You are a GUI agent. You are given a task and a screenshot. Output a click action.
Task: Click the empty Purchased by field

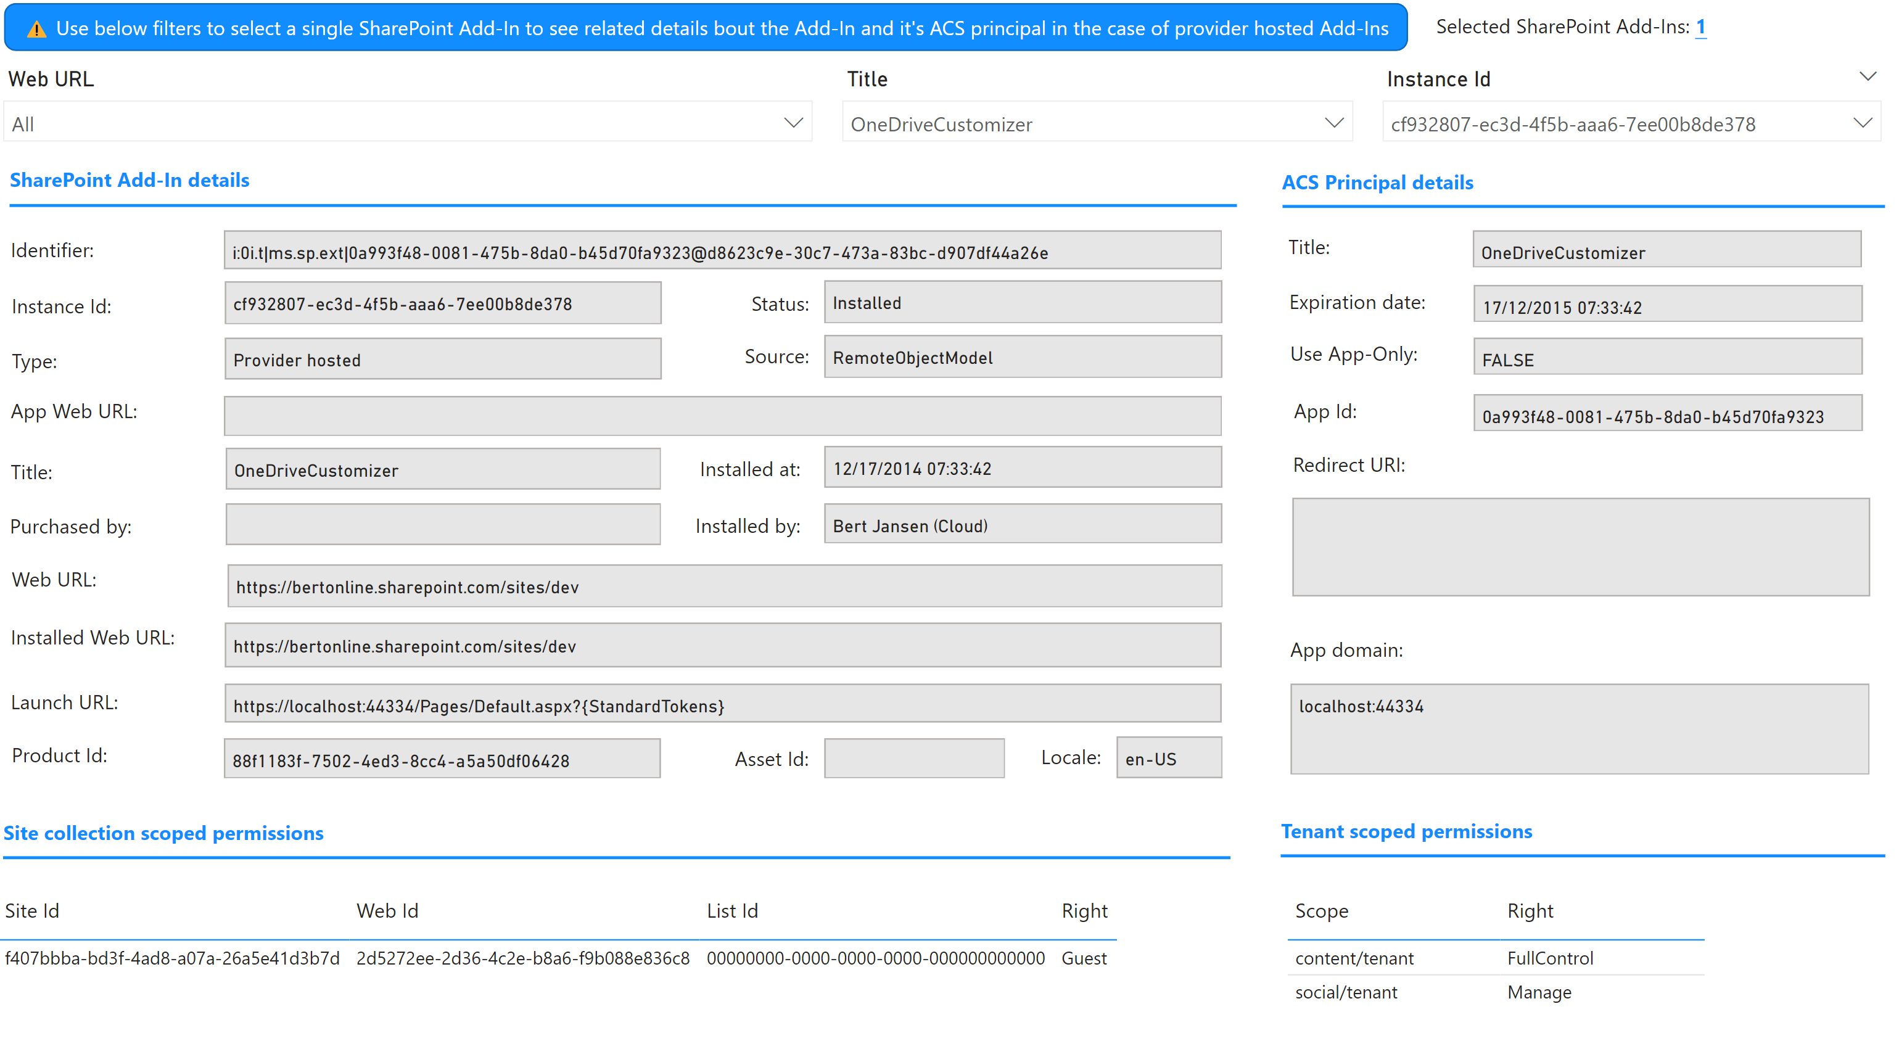(443, 525)
